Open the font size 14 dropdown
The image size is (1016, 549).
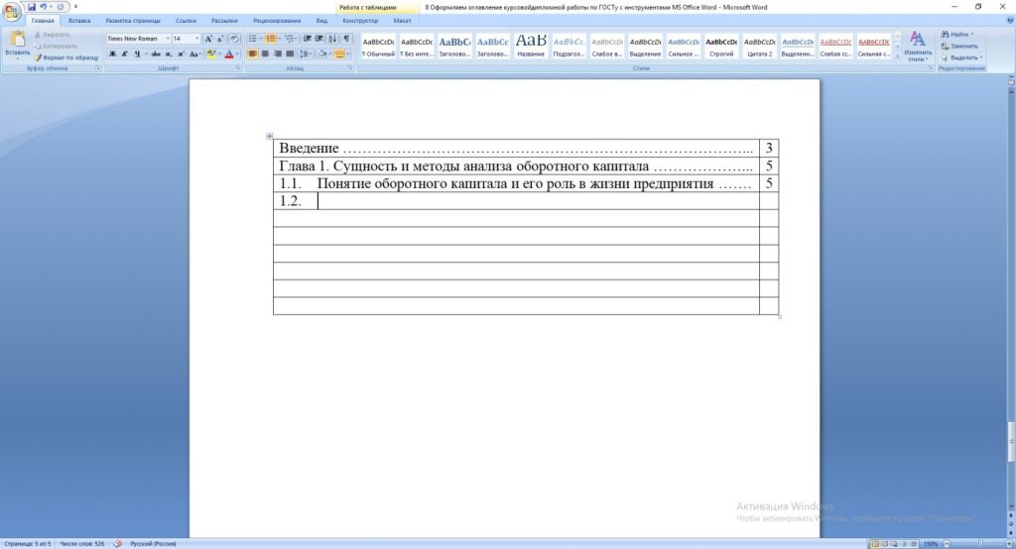click(196, 39)
